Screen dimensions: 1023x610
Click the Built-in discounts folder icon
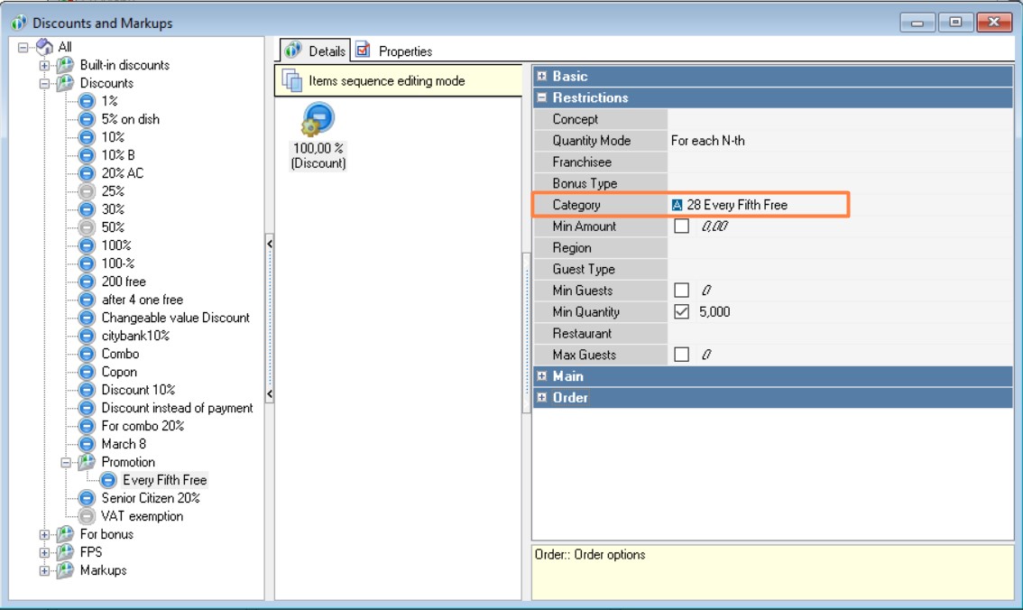[66, 65]
